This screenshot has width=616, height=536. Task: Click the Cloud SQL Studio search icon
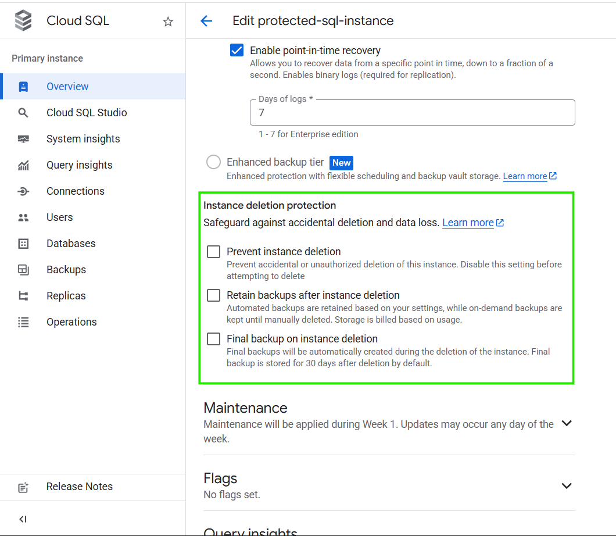[23, 113]
